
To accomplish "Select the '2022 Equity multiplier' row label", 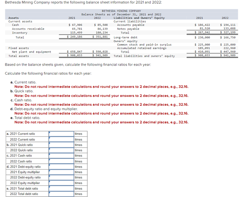I will [x=25, y=183].
